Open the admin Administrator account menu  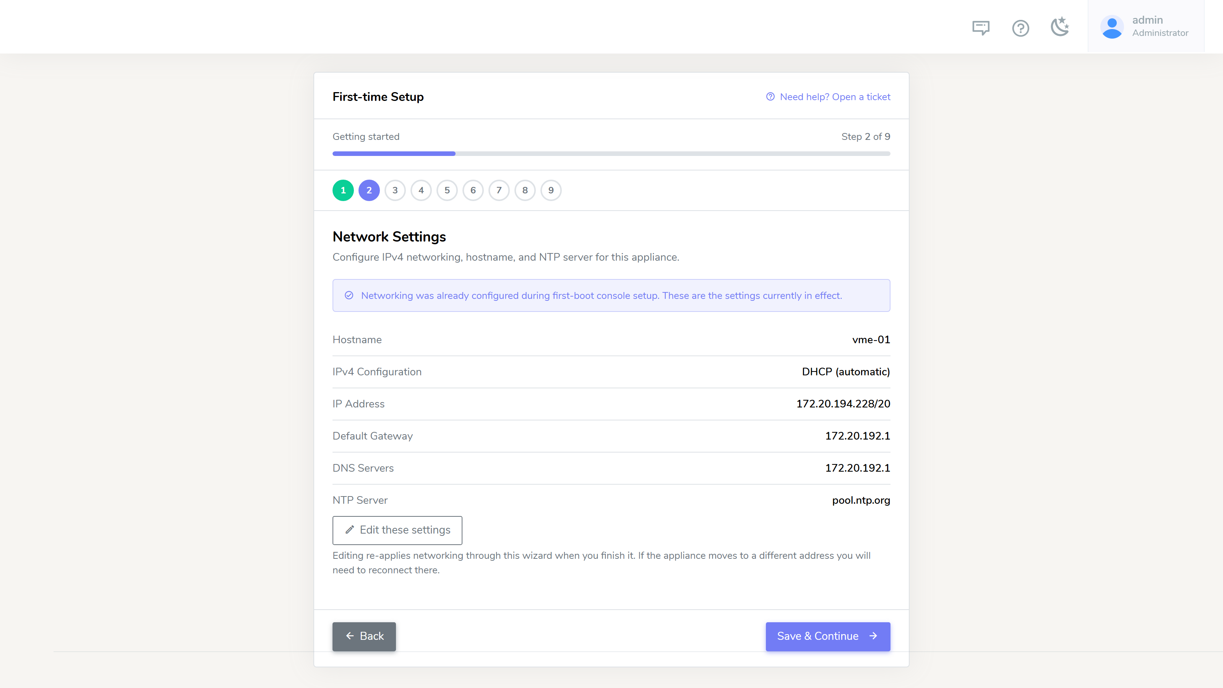1146,26
